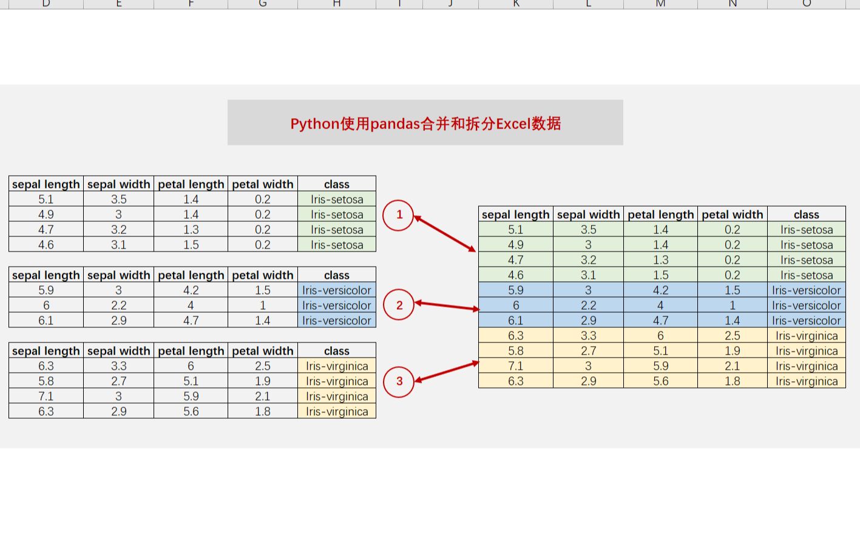Click cell 3.5 in small setosa table
This screenshot has width=860, height=537.
coord(118,199)
